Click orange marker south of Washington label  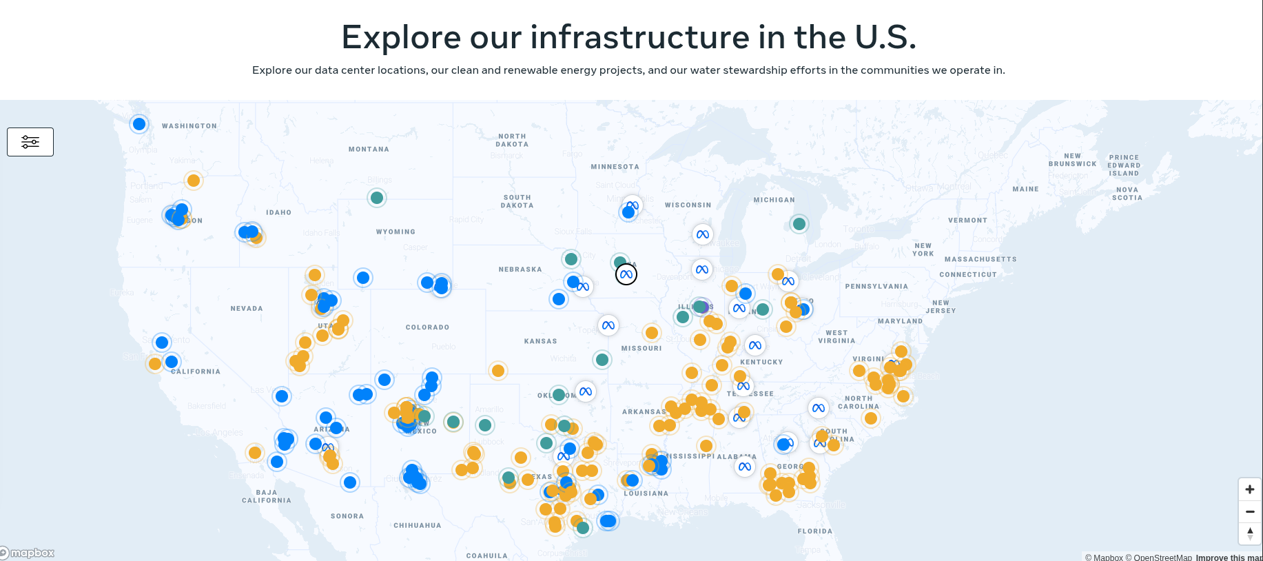coord(194,181)
